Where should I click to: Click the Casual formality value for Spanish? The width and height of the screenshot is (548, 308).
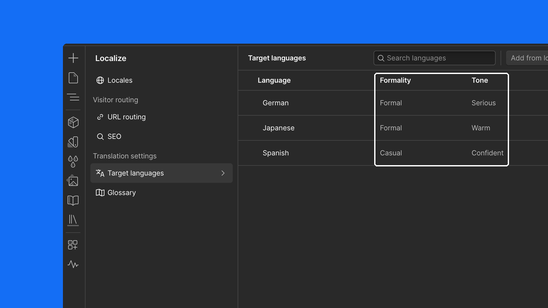(391, 153)
